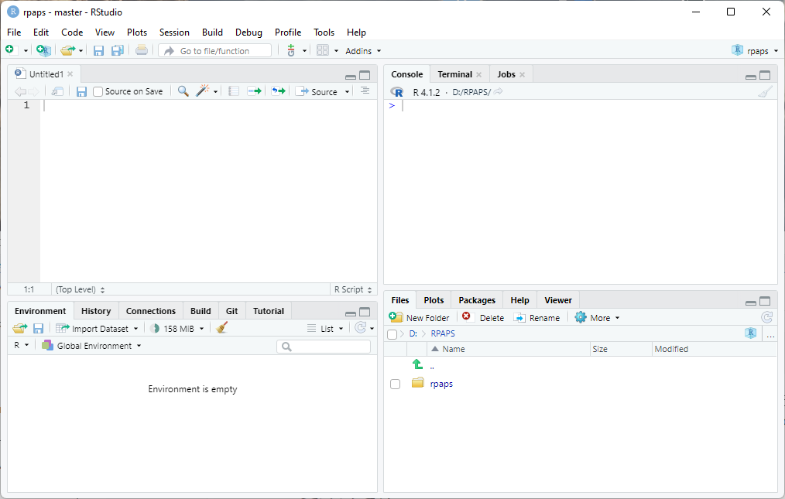Open the workspace panes layout icon

click(x=323, y=50)
